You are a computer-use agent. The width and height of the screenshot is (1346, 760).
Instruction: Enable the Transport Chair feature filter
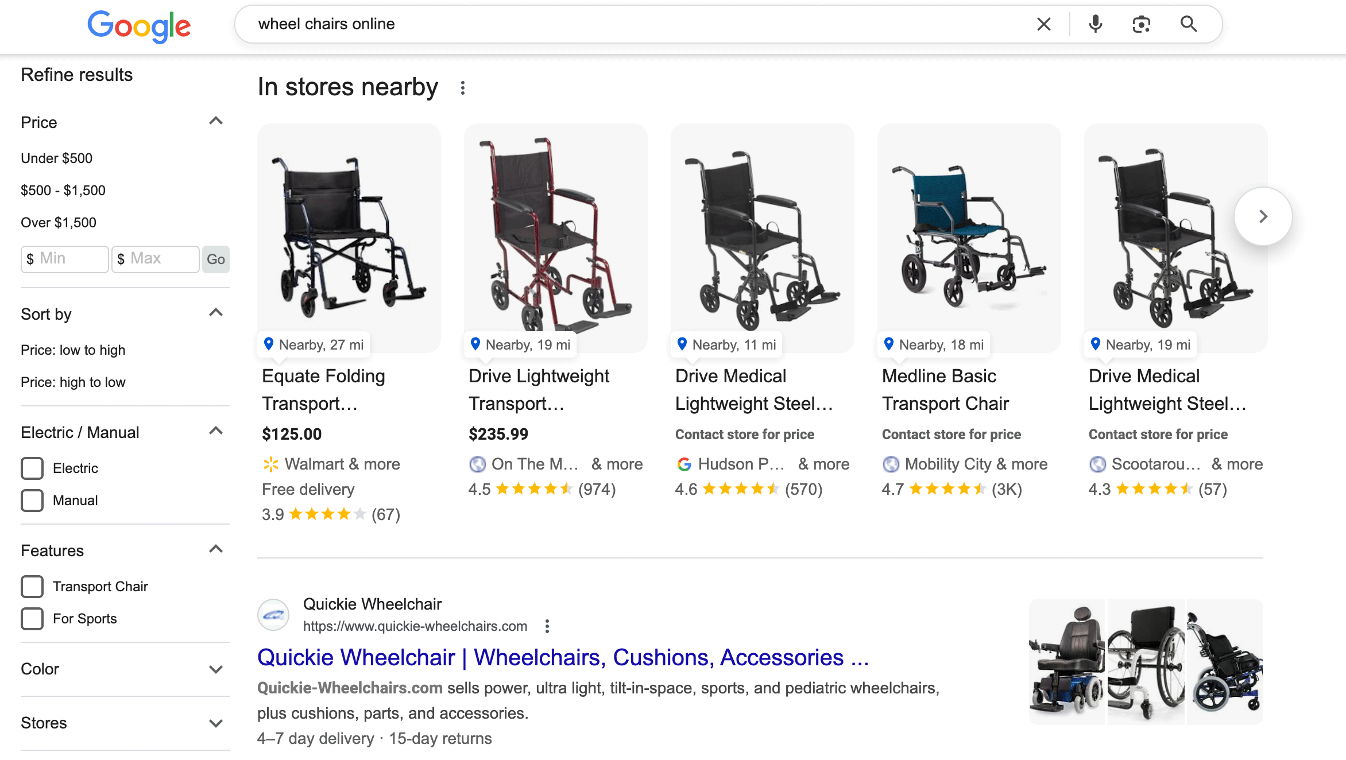(32, 586)
